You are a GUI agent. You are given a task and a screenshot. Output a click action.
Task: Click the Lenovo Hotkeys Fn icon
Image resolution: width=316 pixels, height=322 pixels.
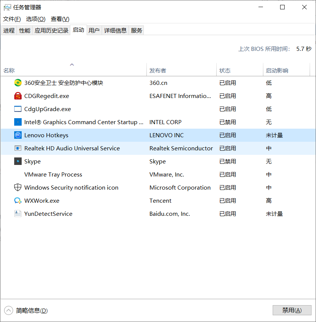[18, 135]
